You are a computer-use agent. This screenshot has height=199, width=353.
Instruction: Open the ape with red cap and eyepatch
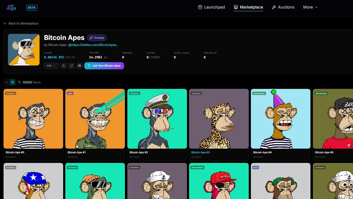219,181
